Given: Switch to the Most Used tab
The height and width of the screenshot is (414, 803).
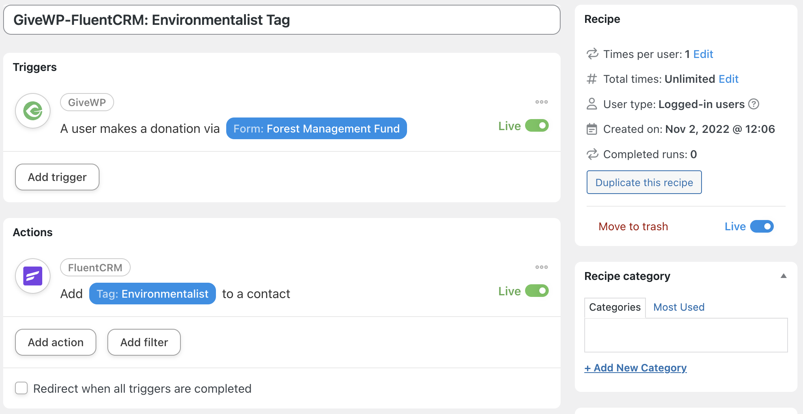Looking at the screenshot, I should [x=678, y=307].
